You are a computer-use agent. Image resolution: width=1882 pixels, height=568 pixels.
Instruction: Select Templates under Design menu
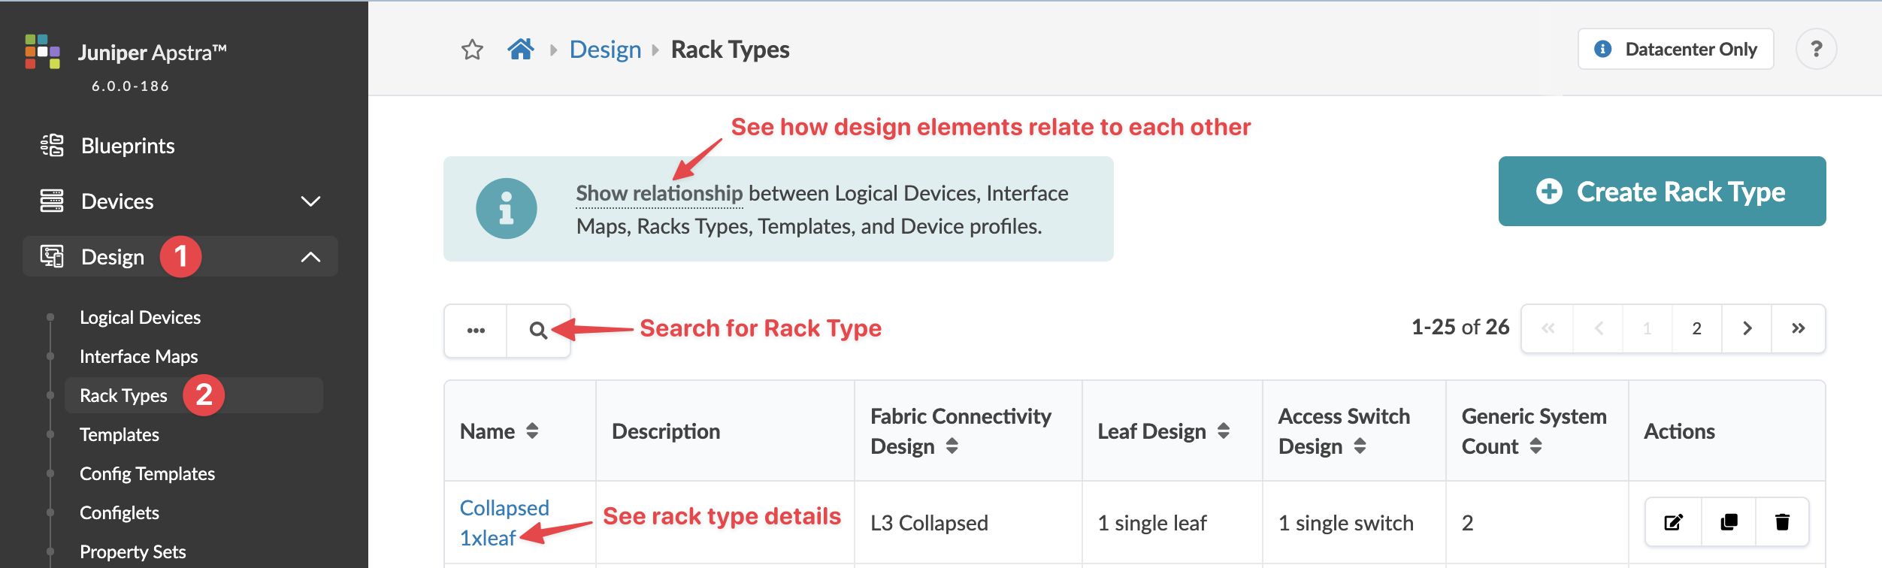click(120, 435)
